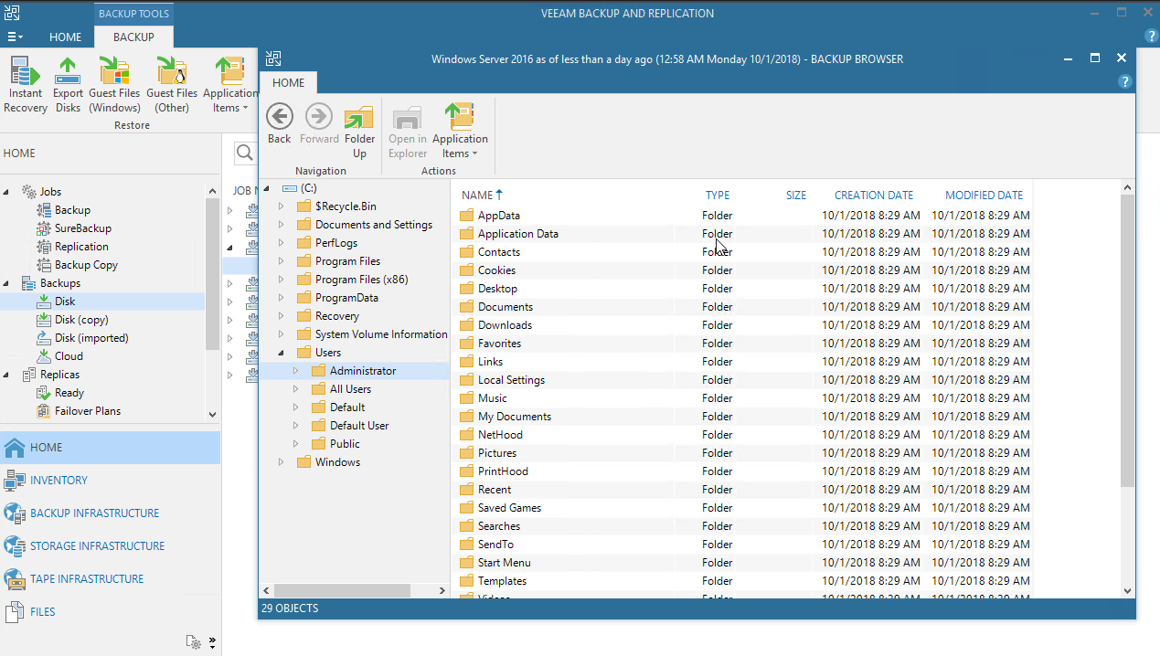Select Downloads folder in file list
1160x656 pixels.
click(x=744, y=325)
